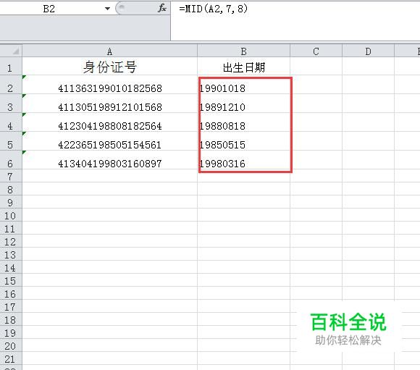Select row 1 header

click(x=11, y=66)
